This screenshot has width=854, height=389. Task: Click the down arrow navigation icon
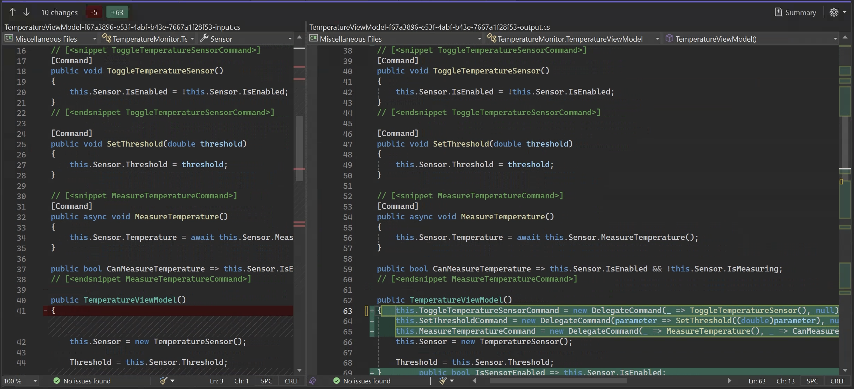[x=26, y=12]
